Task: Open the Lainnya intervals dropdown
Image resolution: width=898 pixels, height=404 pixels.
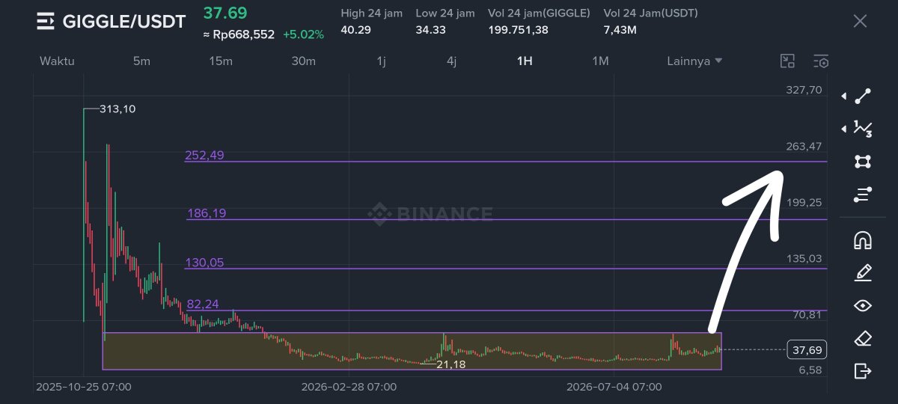Action: click(x=694, y=61)
